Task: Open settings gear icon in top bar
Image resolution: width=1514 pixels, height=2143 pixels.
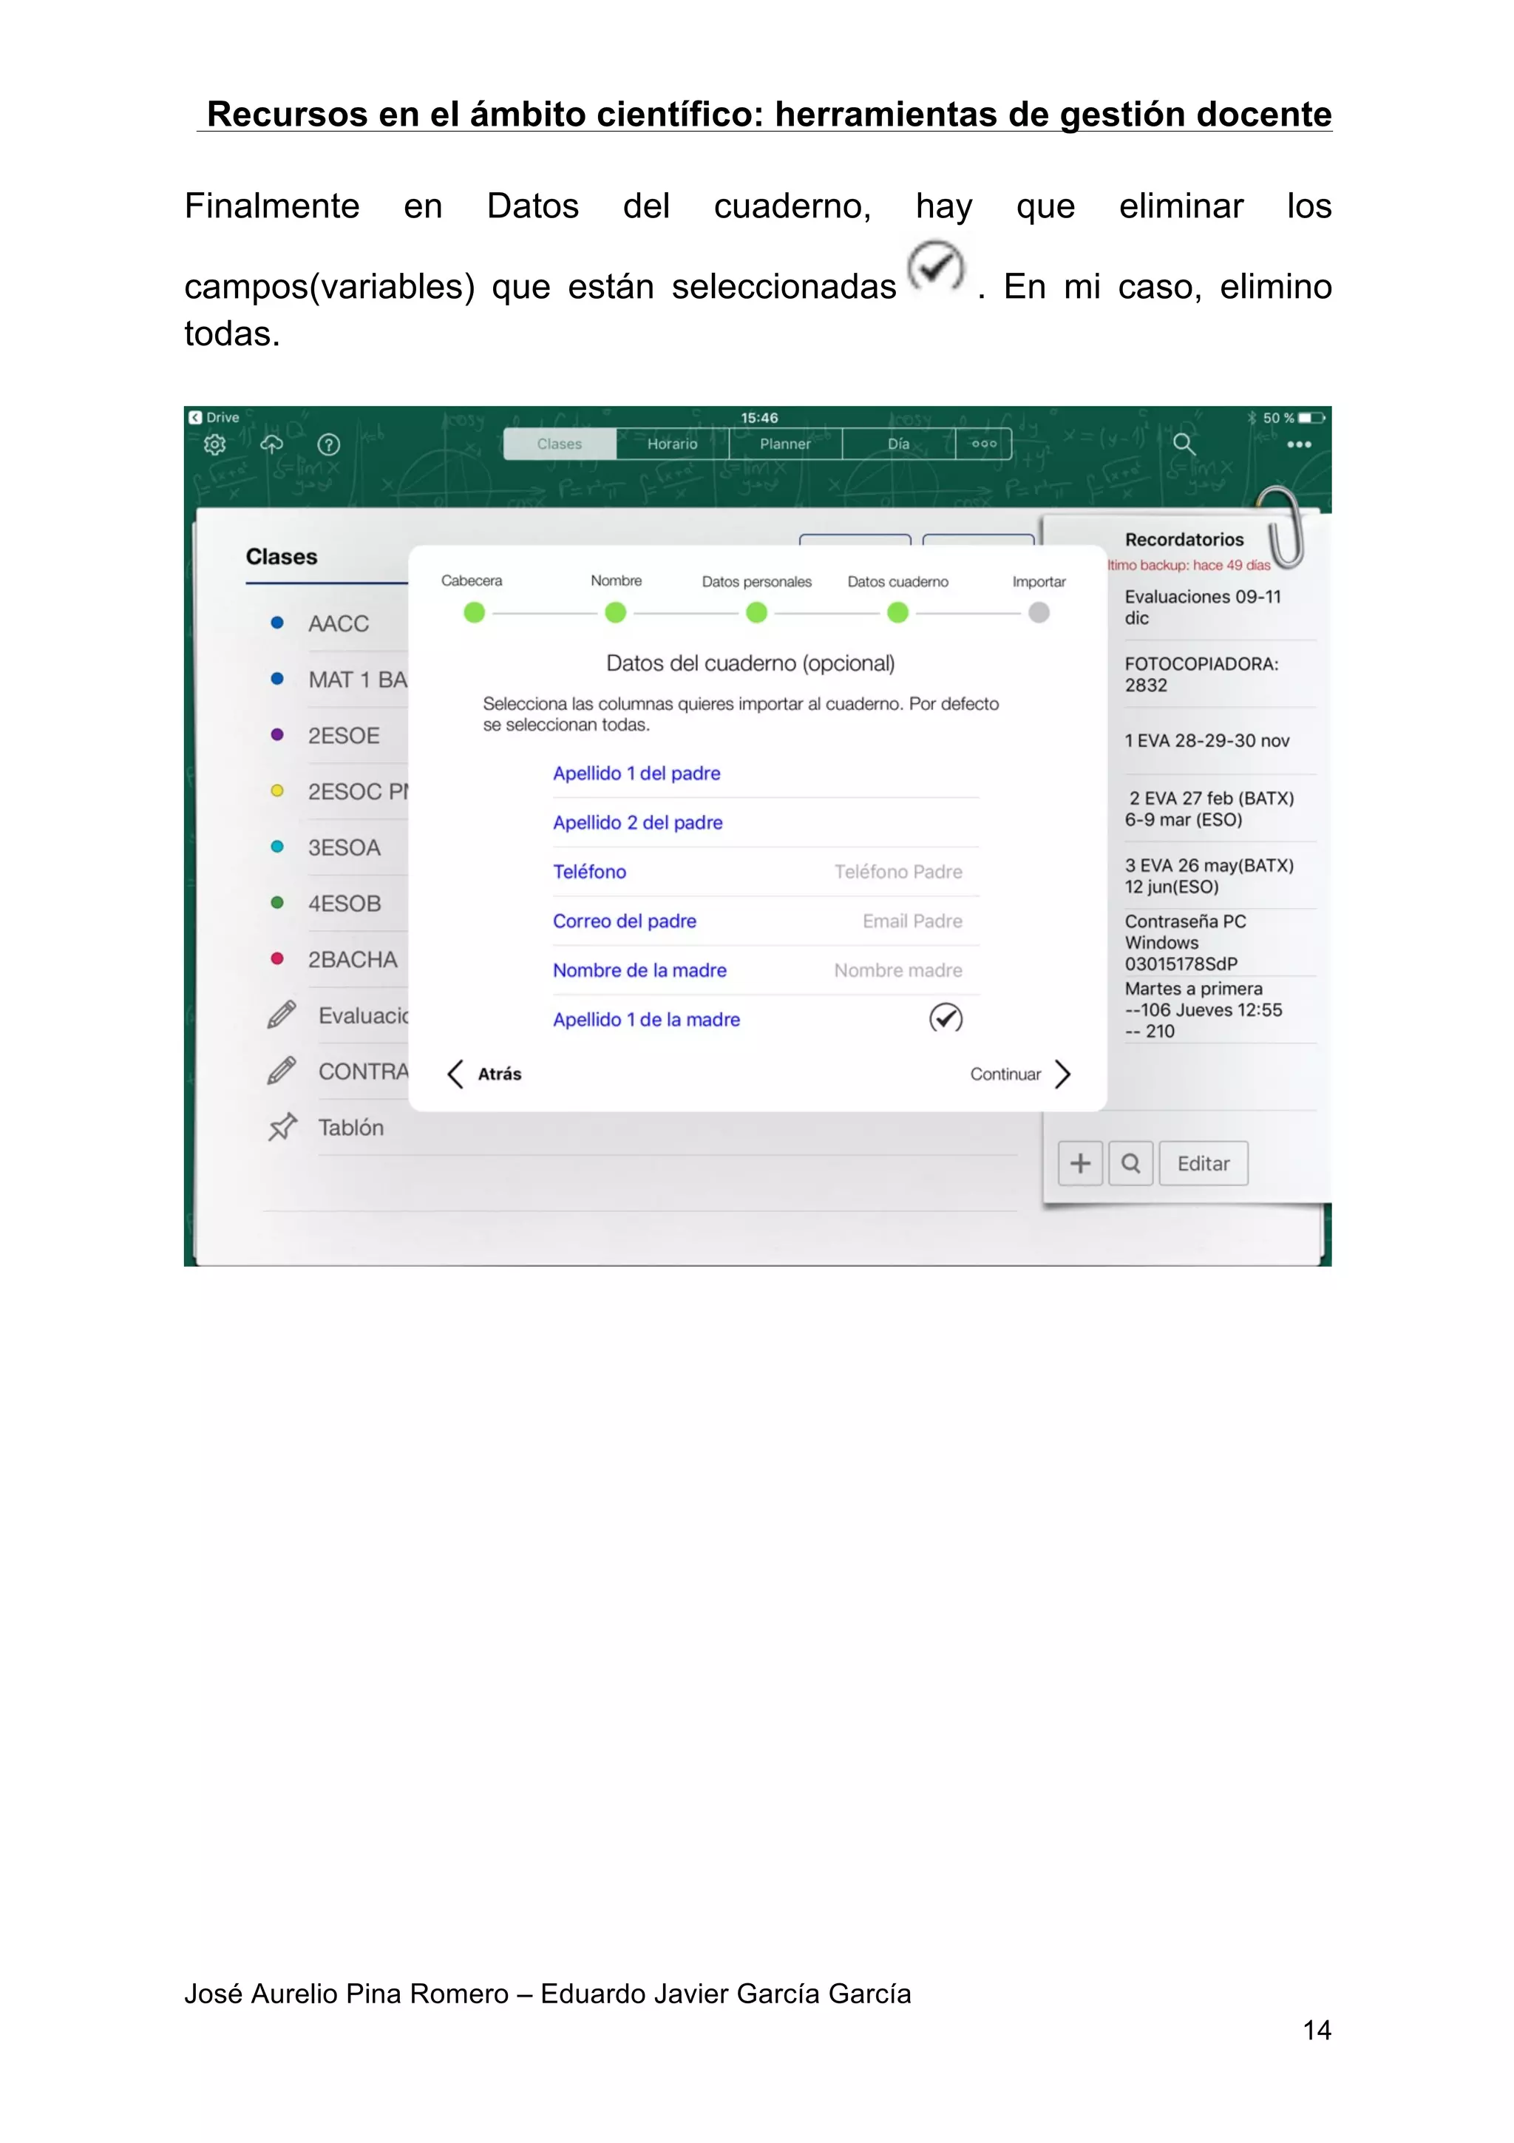Action: pyautogui.click(x=214, y=444)
